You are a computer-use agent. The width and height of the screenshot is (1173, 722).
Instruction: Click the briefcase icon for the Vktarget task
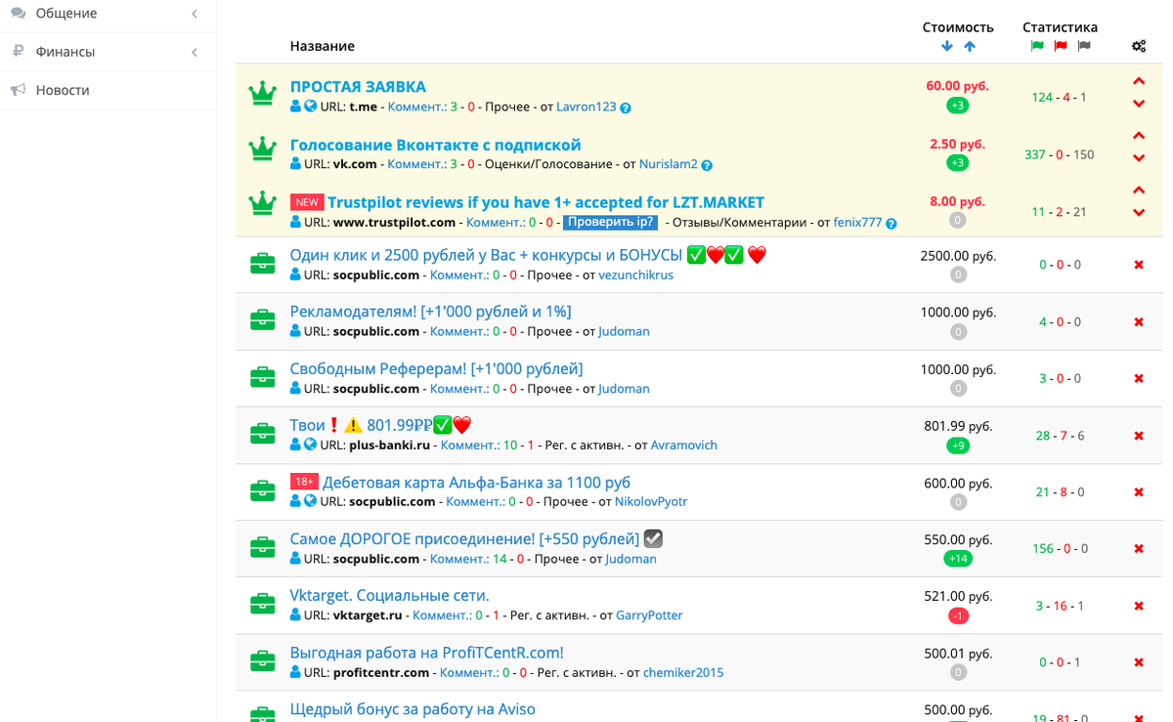pyautogui.click(x=262, y=605)
